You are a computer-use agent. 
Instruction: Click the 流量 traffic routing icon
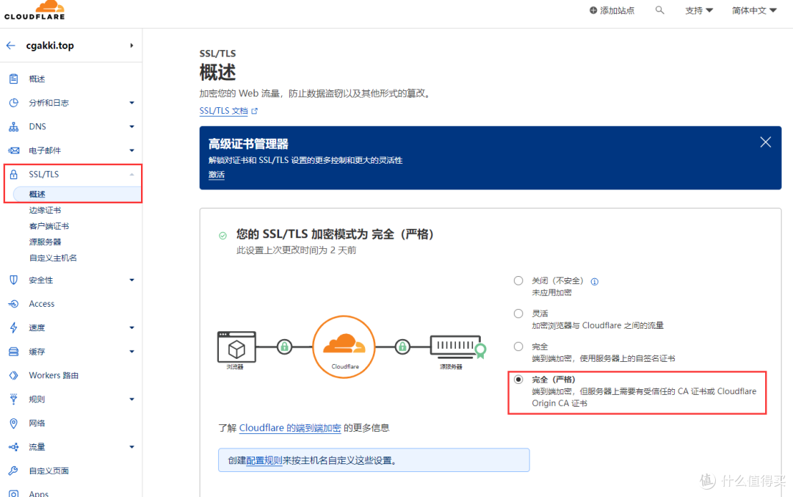[14, 447]
